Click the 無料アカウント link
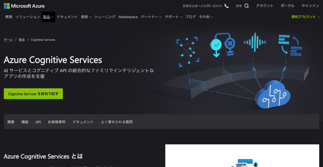 [x=304, y=17]
